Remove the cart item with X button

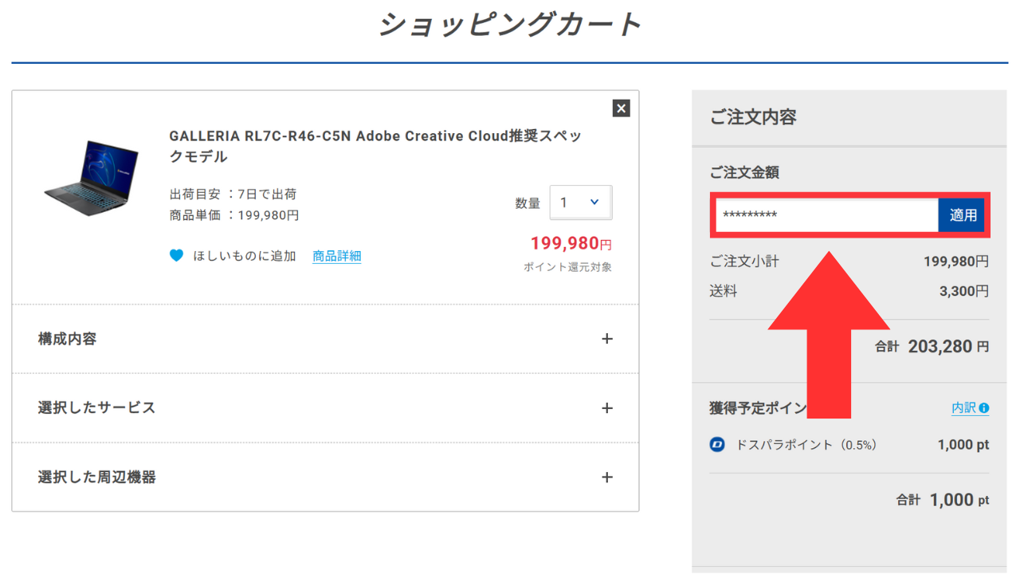click(x=622, y=108)
